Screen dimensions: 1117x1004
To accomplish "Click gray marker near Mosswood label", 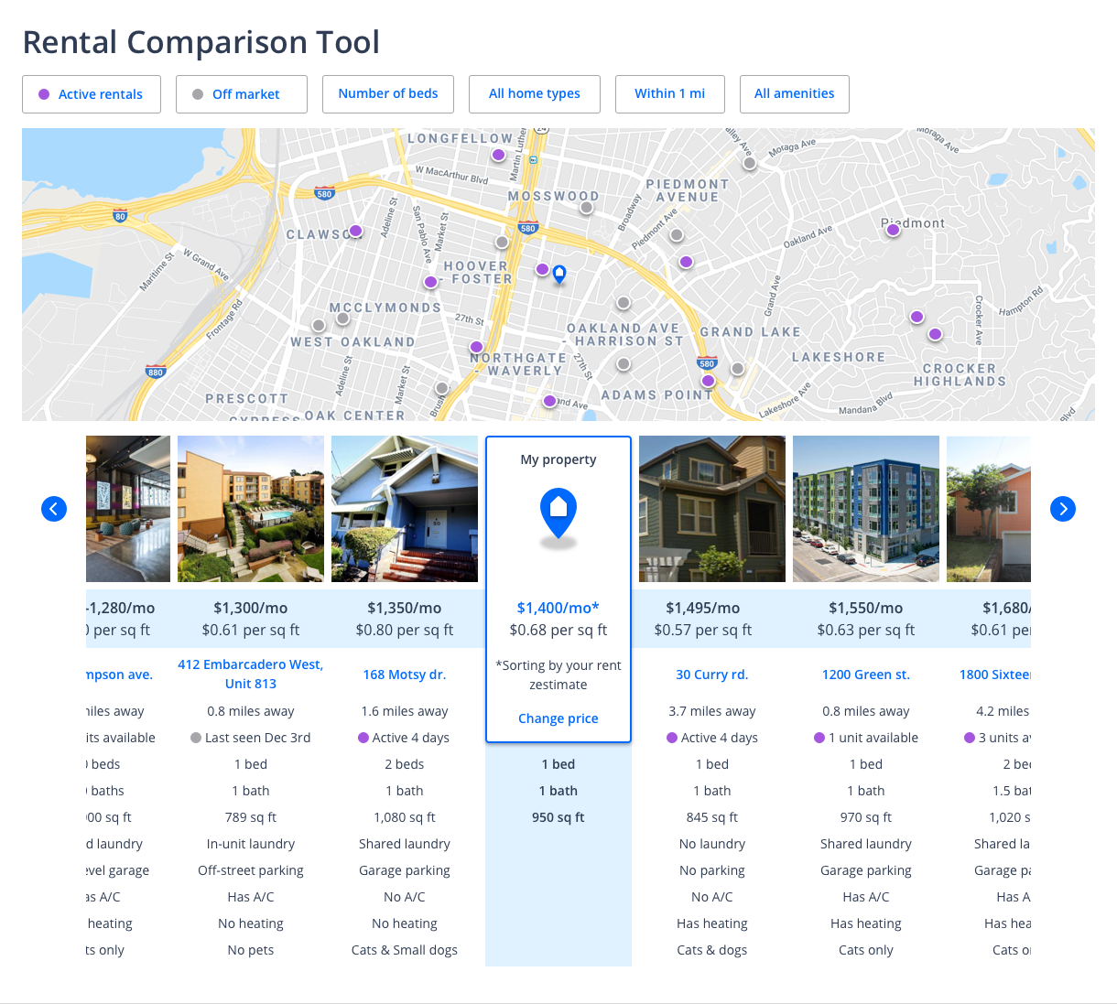I will pos(587,208).
